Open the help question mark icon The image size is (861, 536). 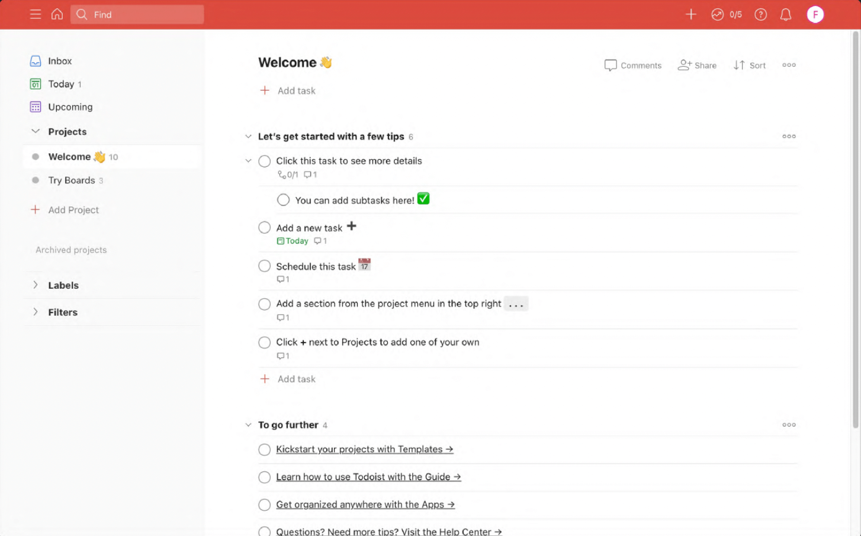(x=761, y=14)
